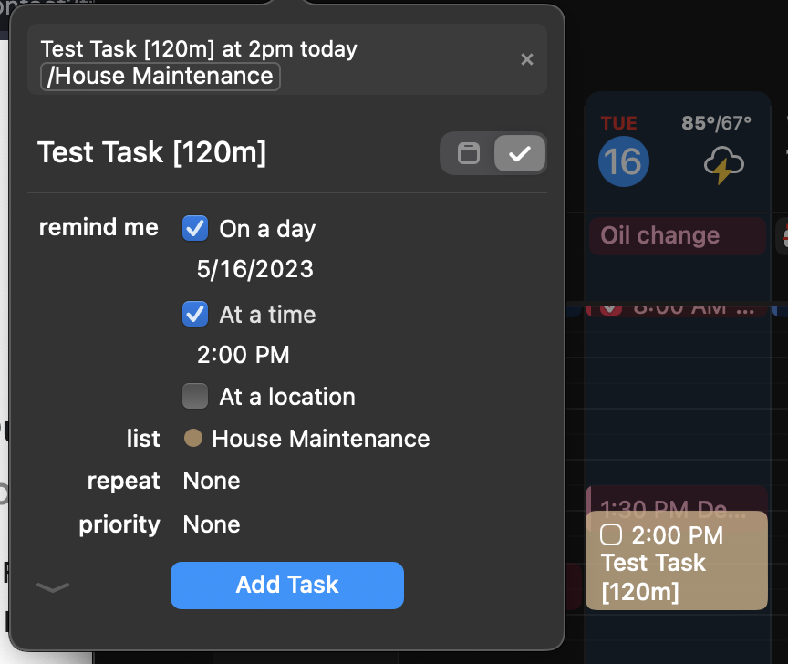Click the task title Test Task [120m]
The image size is (788, 664).
click(151, 152)
